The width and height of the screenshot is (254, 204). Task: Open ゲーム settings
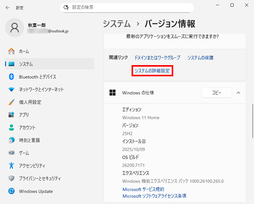click(49, 153)
